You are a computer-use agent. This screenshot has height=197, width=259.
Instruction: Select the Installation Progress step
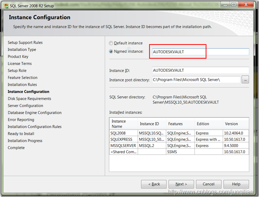click(25, 141)
